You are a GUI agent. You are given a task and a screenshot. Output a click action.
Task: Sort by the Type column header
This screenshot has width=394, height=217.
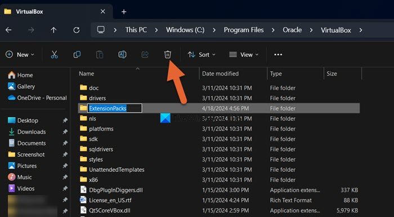(x=276, y=74)
